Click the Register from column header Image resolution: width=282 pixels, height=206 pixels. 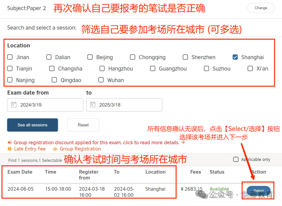pyautogui.click(x=89, y=175)
